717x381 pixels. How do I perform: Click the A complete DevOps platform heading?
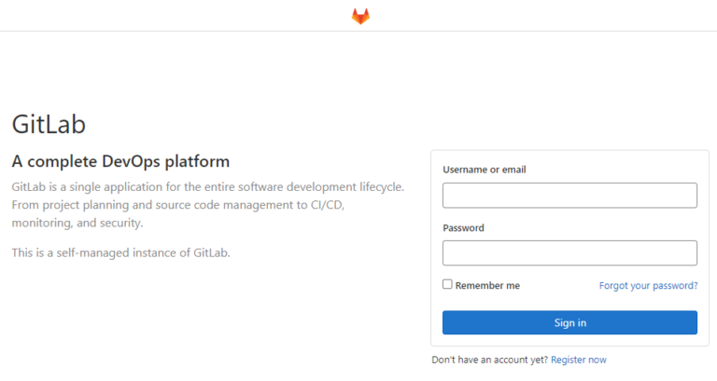click(120, 161)
